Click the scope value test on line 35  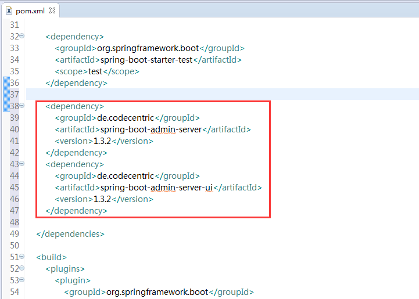(95, 71)
